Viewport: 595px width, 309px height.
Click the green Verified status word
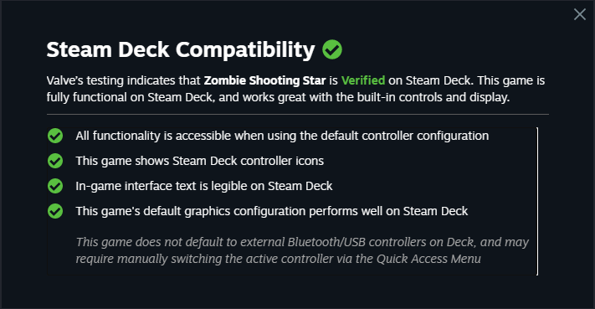coord(363,80)
